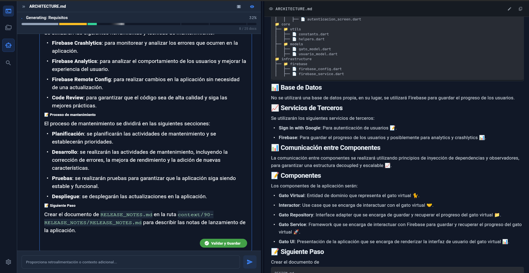Click the 'infrastructure' folder in the tree
This screenshot has height=273, width=529.
[x=296, y=59]
